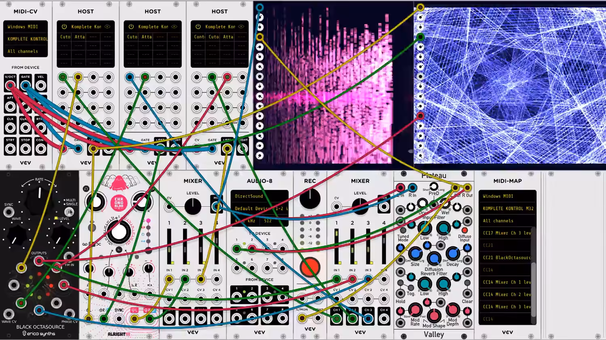Click the V/OCT output jack on MIDI-CV
This screenshot has width=606, height=340.
tap(10, 86)
